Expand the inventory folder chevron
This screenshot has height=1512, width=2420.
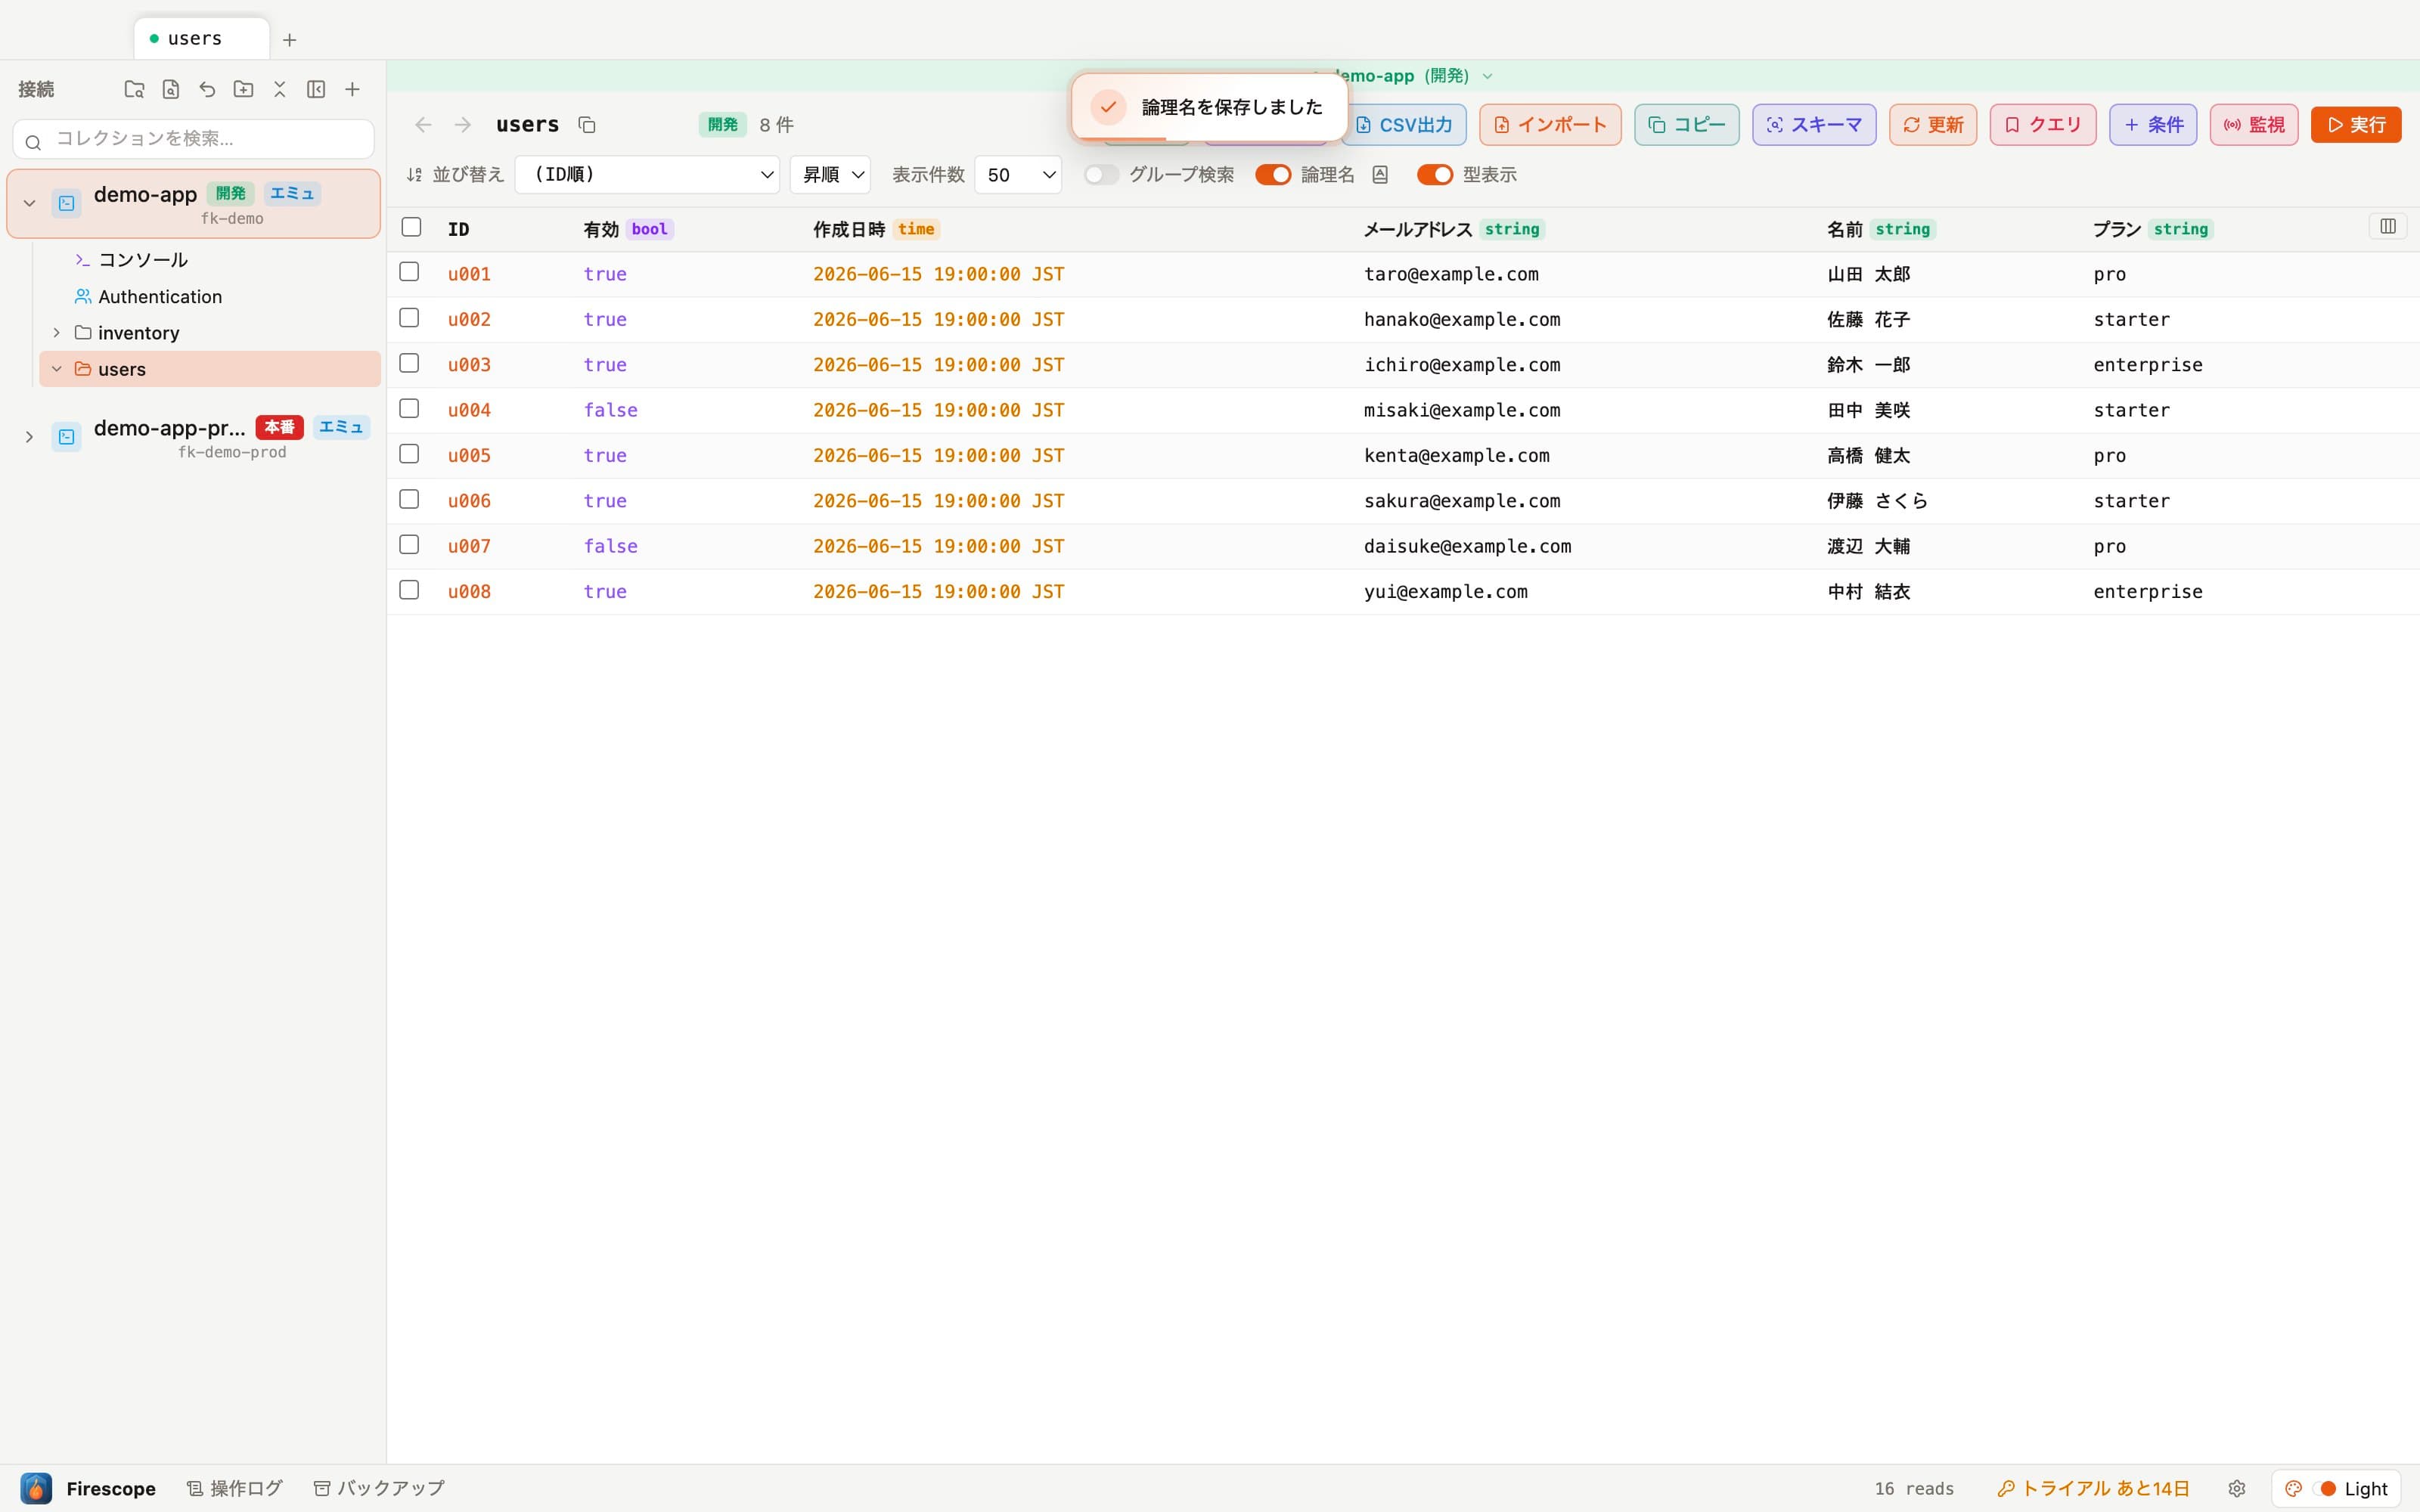click(57, 332)
